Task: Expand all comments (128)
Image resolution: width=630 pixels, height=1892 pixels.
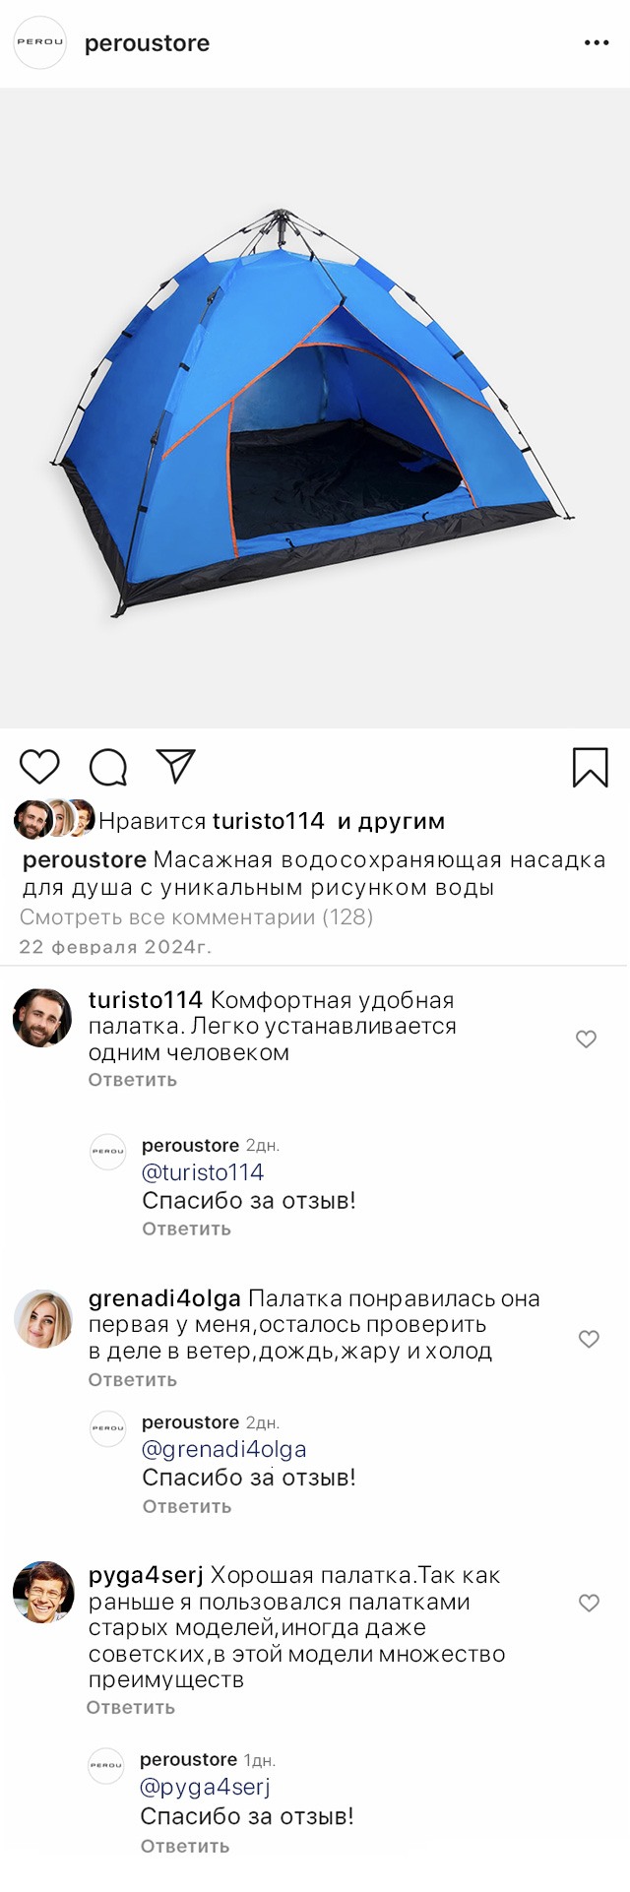Action: tap(196, 917)
